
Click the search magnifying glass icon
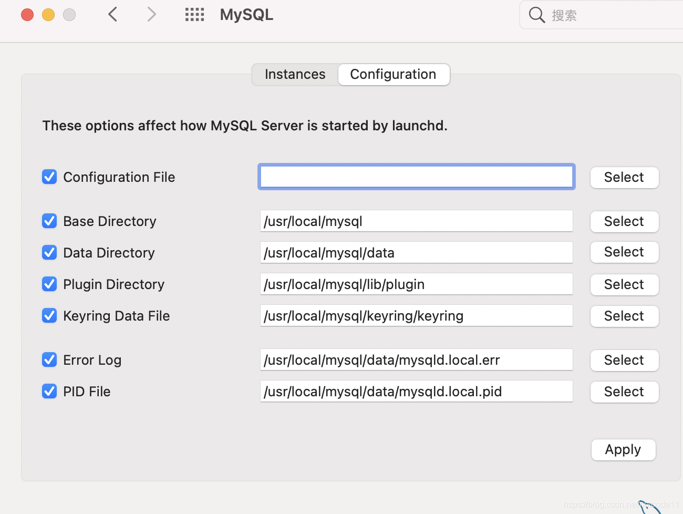(x=536, y=15)
